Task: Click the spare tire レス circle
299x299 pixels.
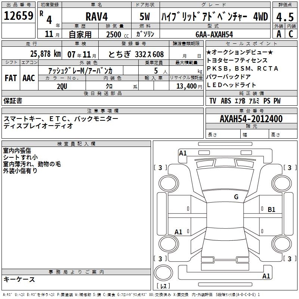Action: point(163,273)
